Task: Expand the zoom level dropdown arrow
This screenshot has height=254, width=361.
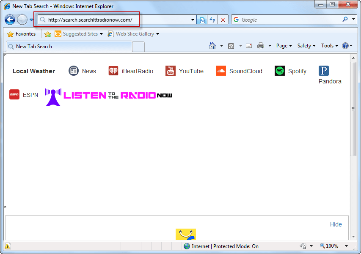Action: 346,246
